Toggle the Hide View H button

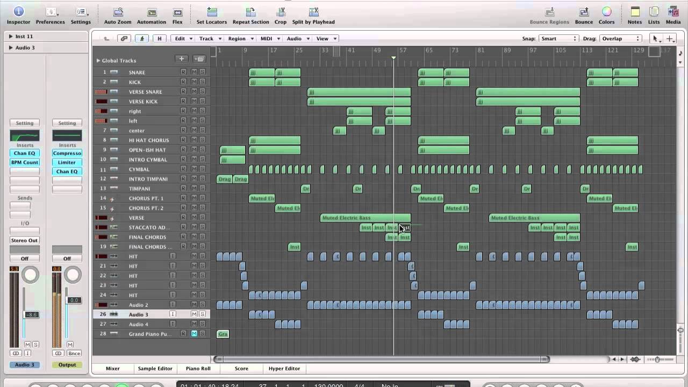pyautogui.click(x=159, y=39)
